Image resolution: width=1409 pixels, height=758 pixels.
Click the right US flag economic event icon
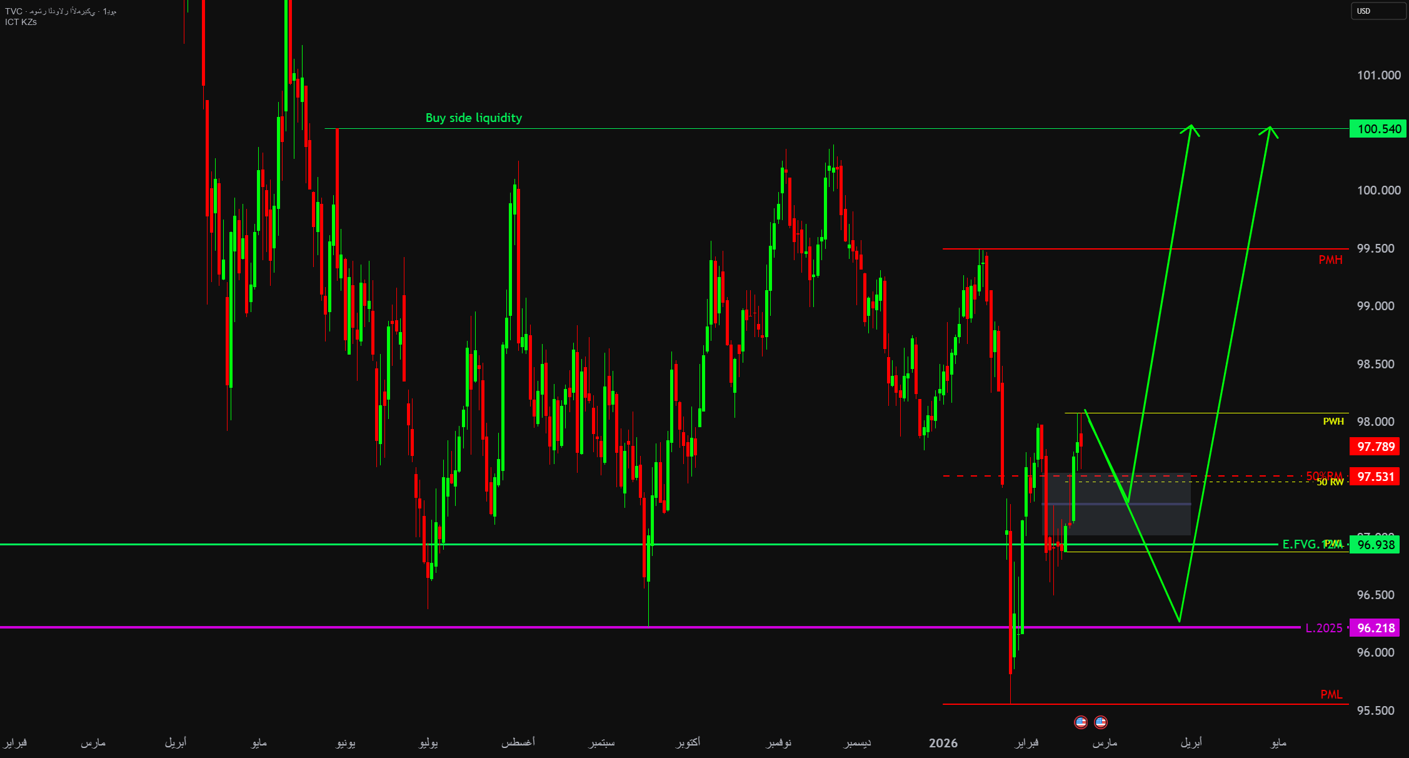1101,722
